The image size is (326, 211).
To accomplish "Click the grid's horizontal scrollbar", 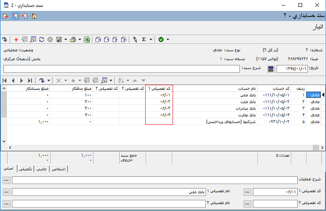I will (x=160, y=148).
